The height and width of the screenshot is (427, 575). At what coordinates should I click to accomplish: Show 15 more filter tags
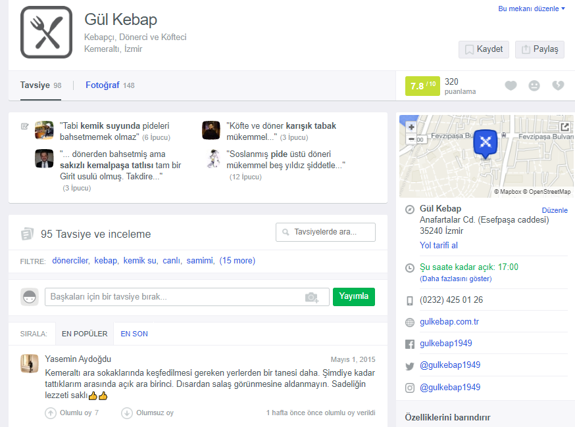(x=237, y=261)
